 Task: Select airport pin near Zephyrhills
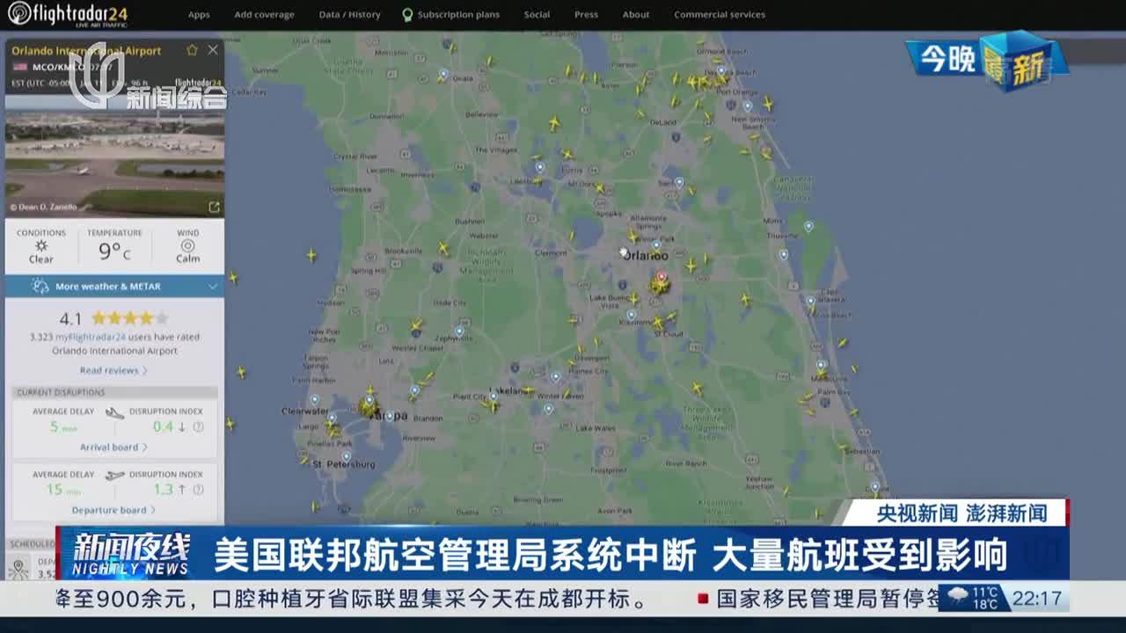458,331
